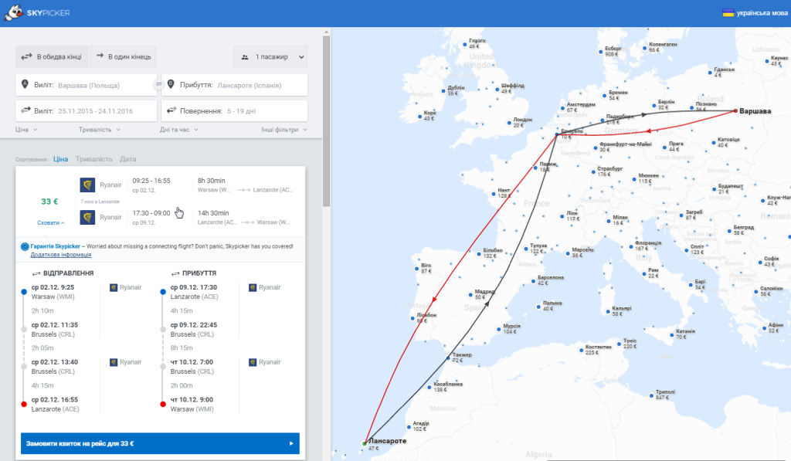Collapse flight details via 'Сховати'
This screenshot has height=461, width=791.
[x=50, y=222]
